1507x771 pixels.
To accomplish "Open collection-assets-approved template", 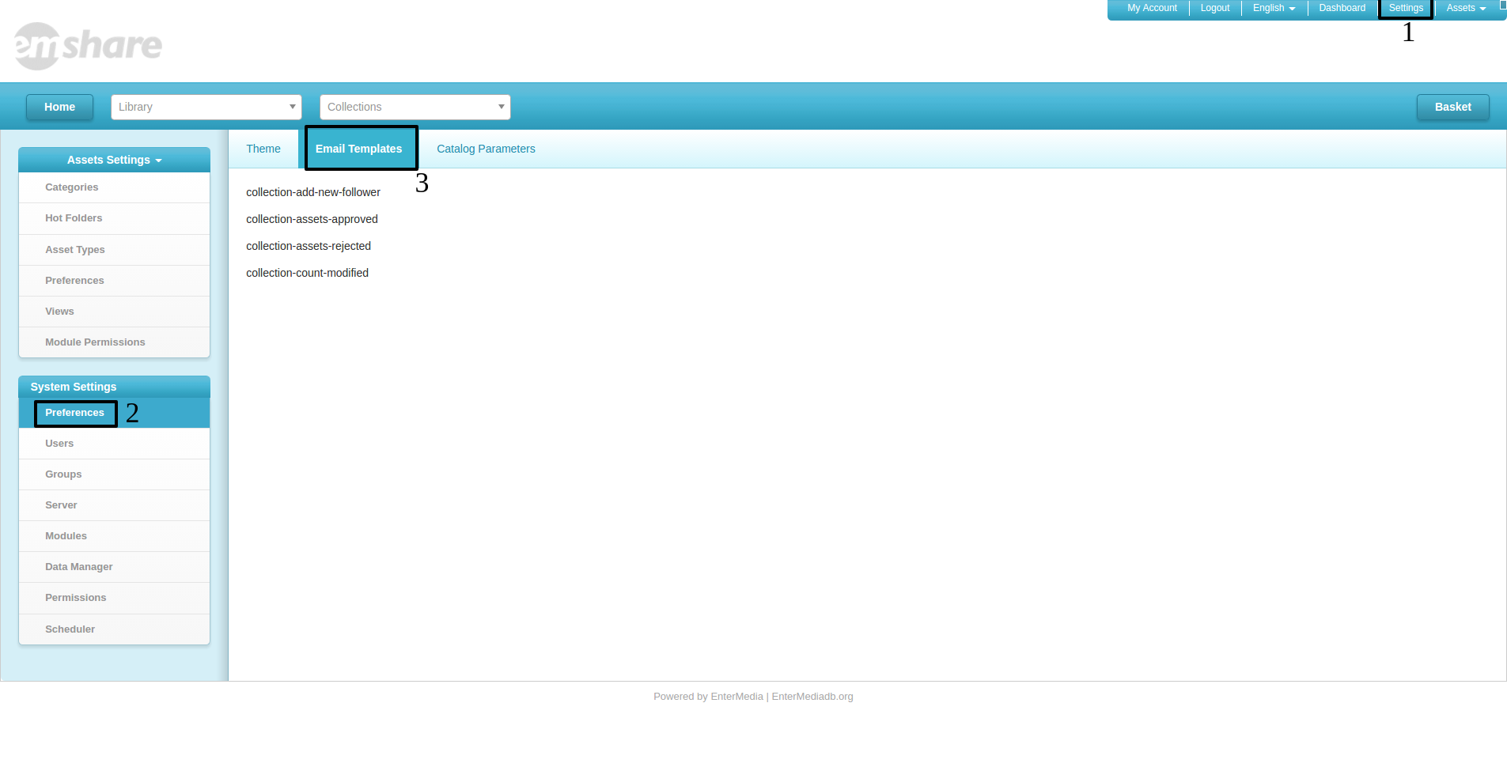I will [x=312, y=219].
